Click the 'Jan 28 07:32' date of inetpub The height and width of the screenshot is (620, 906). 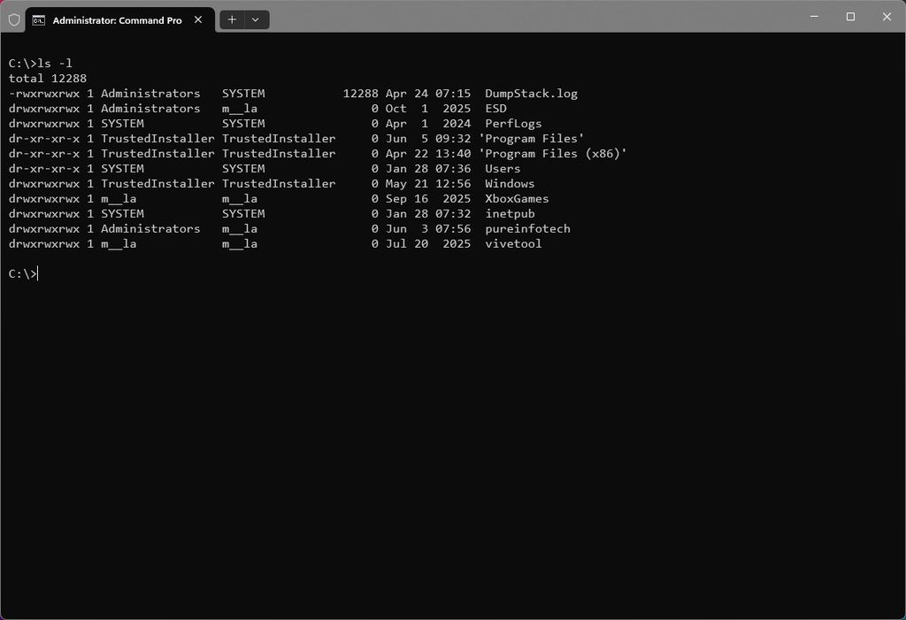[428, 214]
